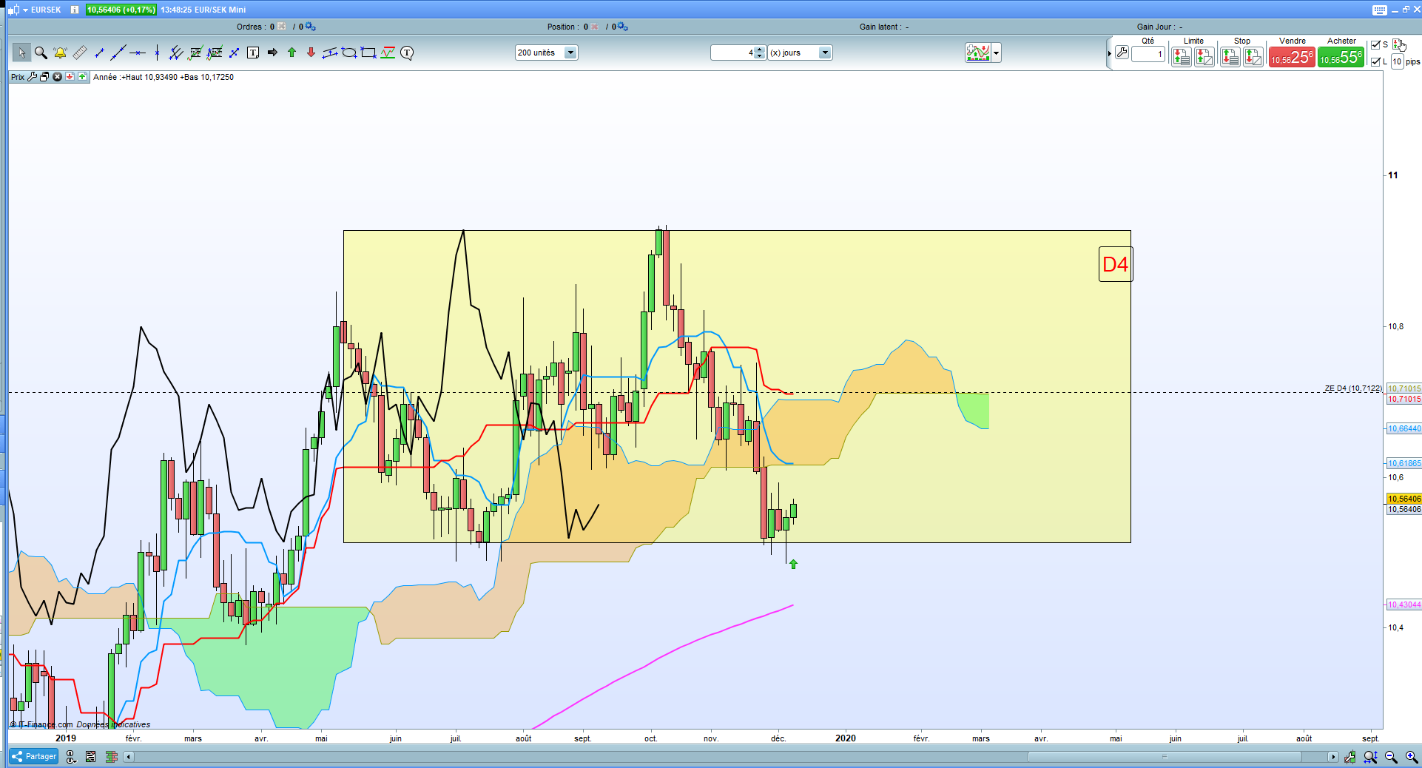Viewport: 1422px width, 768px height.
Task: Open the on-screen keyboard icon
Action: tap(1380, 10)
